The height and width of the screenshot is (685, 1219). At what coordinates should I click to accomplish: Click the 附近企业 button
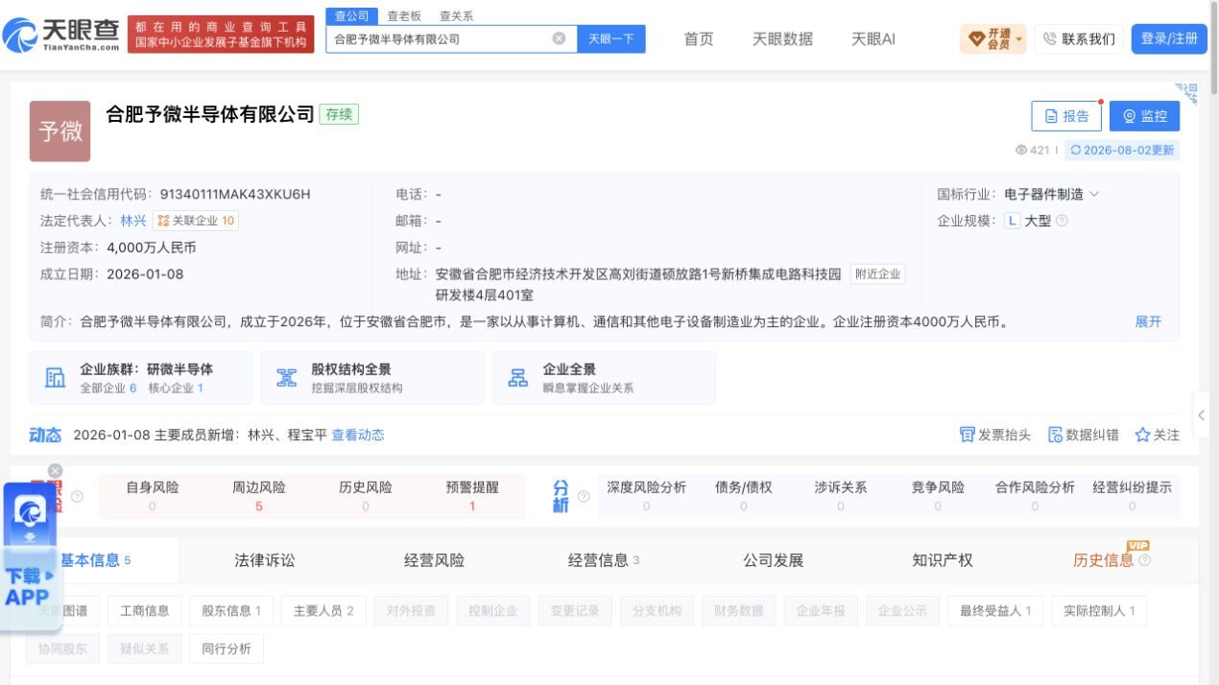coord(877,274)
